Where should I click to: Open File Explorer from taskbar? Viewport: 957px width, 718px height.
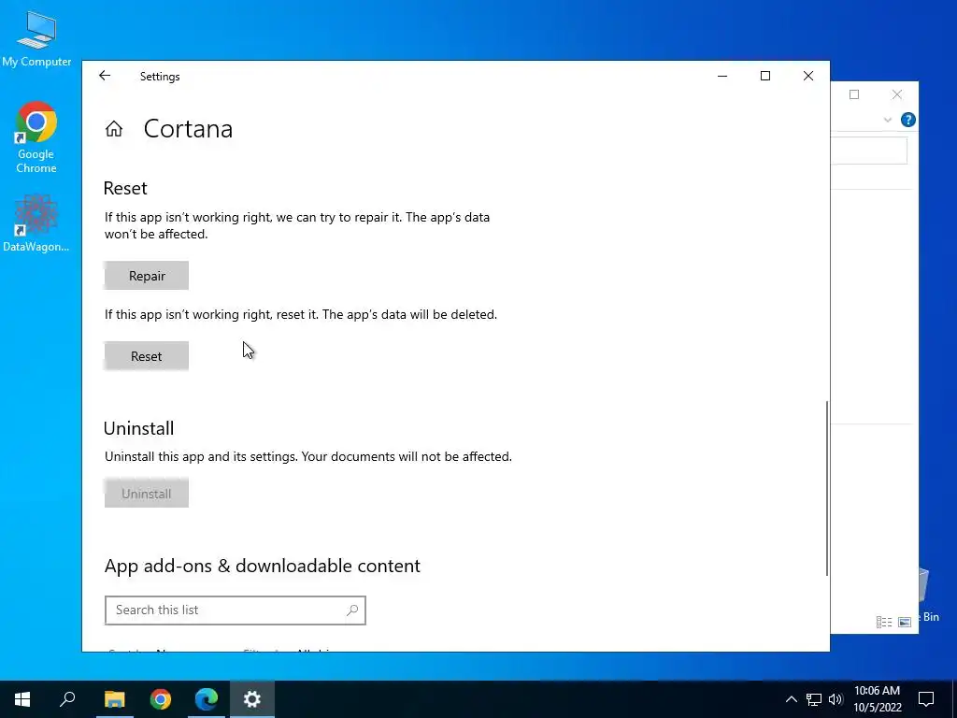114,699
